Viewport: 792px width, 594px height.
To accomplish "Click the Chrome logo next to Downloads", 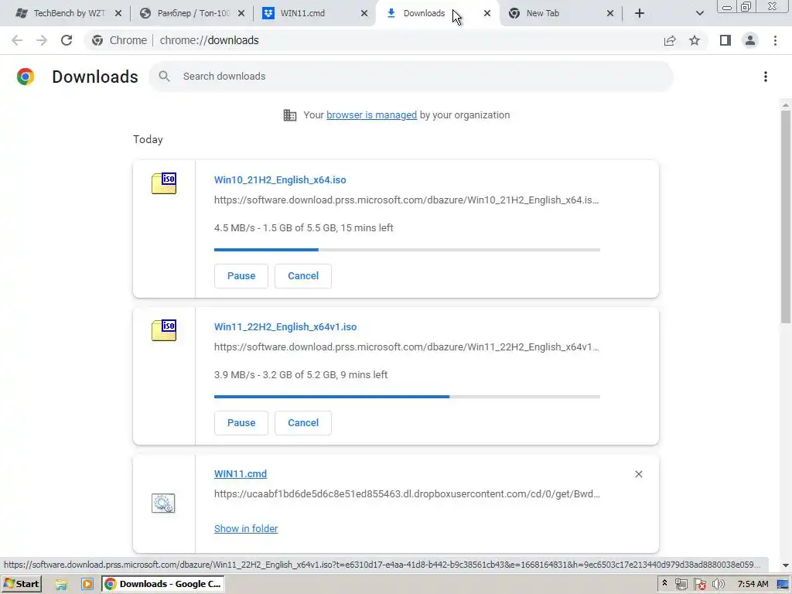I will (26, 77).
